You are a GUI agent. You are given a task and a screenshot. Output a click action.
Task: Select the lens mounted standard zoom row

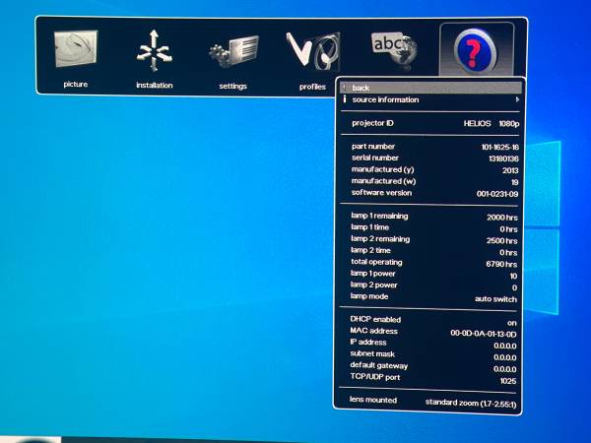431,402
